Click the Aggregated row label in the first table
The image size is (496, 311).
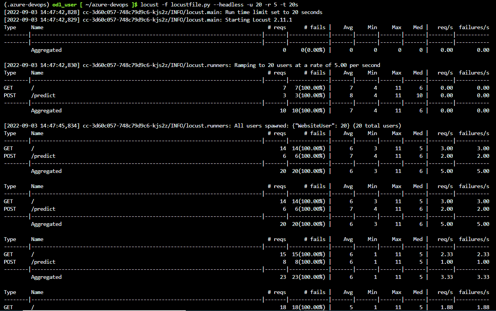pos(46,50)
